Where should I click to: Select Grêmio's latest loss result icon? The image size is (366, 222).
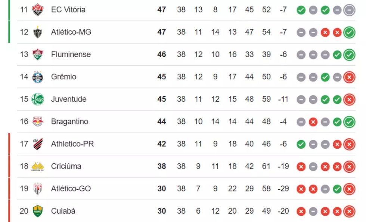tap(349, 77)
